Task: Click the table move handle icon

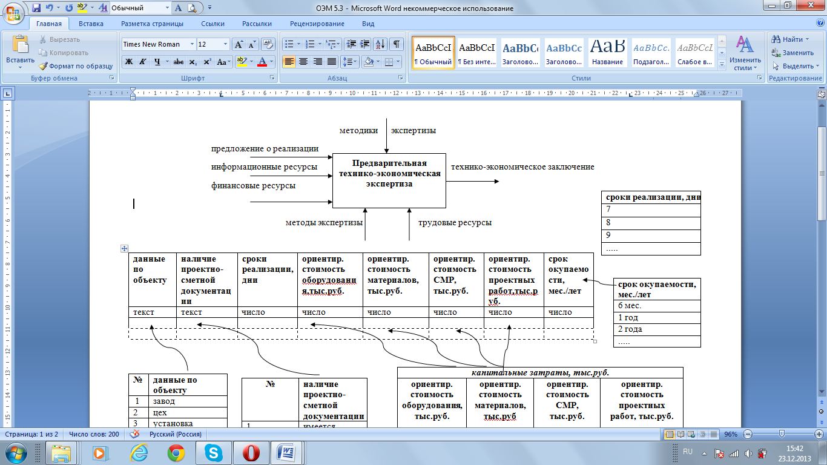Action: click(x=125, y=248)
